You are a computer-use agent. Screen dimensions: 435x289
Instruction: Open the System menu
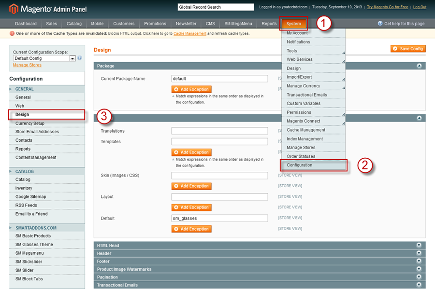293,24
